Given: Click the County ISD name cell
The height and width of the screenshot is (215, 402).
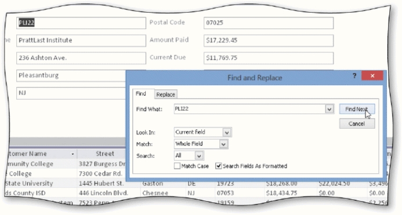Looking at the screenshot, I should [41, 193].
